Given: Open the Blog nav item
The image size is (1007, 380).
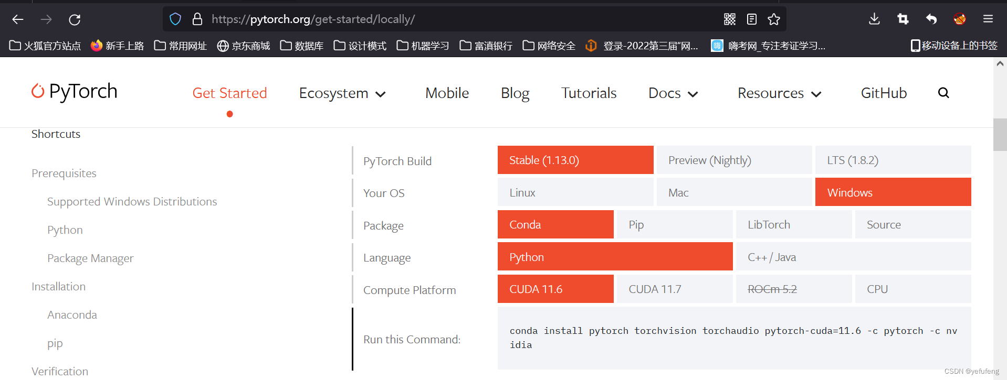Looking at the screenshot, I should point(515,93).
